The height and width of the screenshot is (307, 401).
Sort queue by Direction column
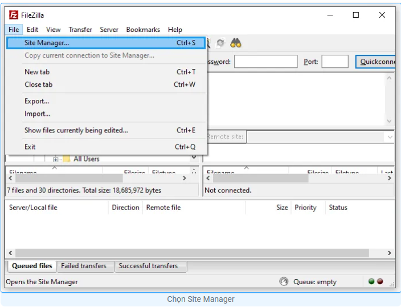[x=125, y=207]
